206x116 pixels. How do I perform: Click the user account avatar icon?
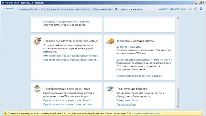[160, 9]
